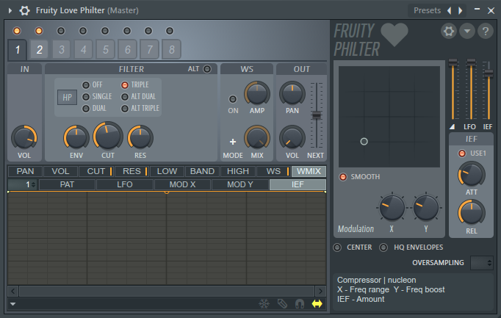Open the VOL envelope target
The width and height of the screenshot is (501, 318).
pyautogui.click(x=60, y=171)
